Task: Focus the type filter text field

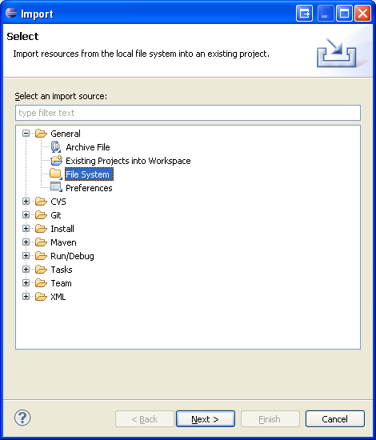Action: [x=188, y=113]
